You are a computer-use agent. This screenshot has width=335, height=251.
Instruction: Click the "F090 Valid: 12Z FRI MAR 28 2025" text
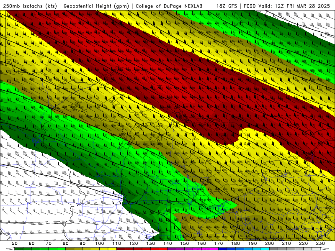tap(287, 6)
